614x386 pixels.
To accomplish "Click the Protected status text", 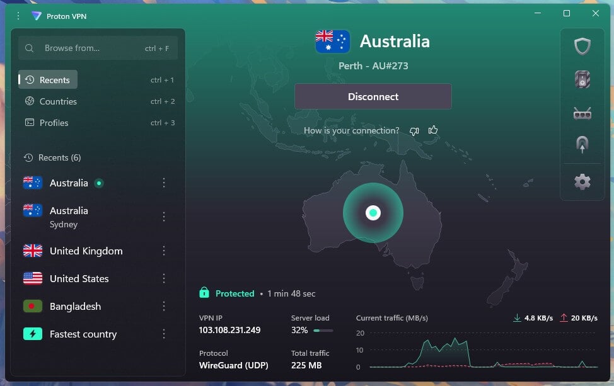I will (235, 293).
